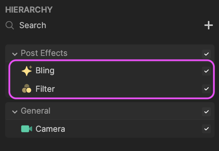Click the Bling sparkle icon
Image resolution: width=219 pixels, height=151 pixels.
pos(27,71)
